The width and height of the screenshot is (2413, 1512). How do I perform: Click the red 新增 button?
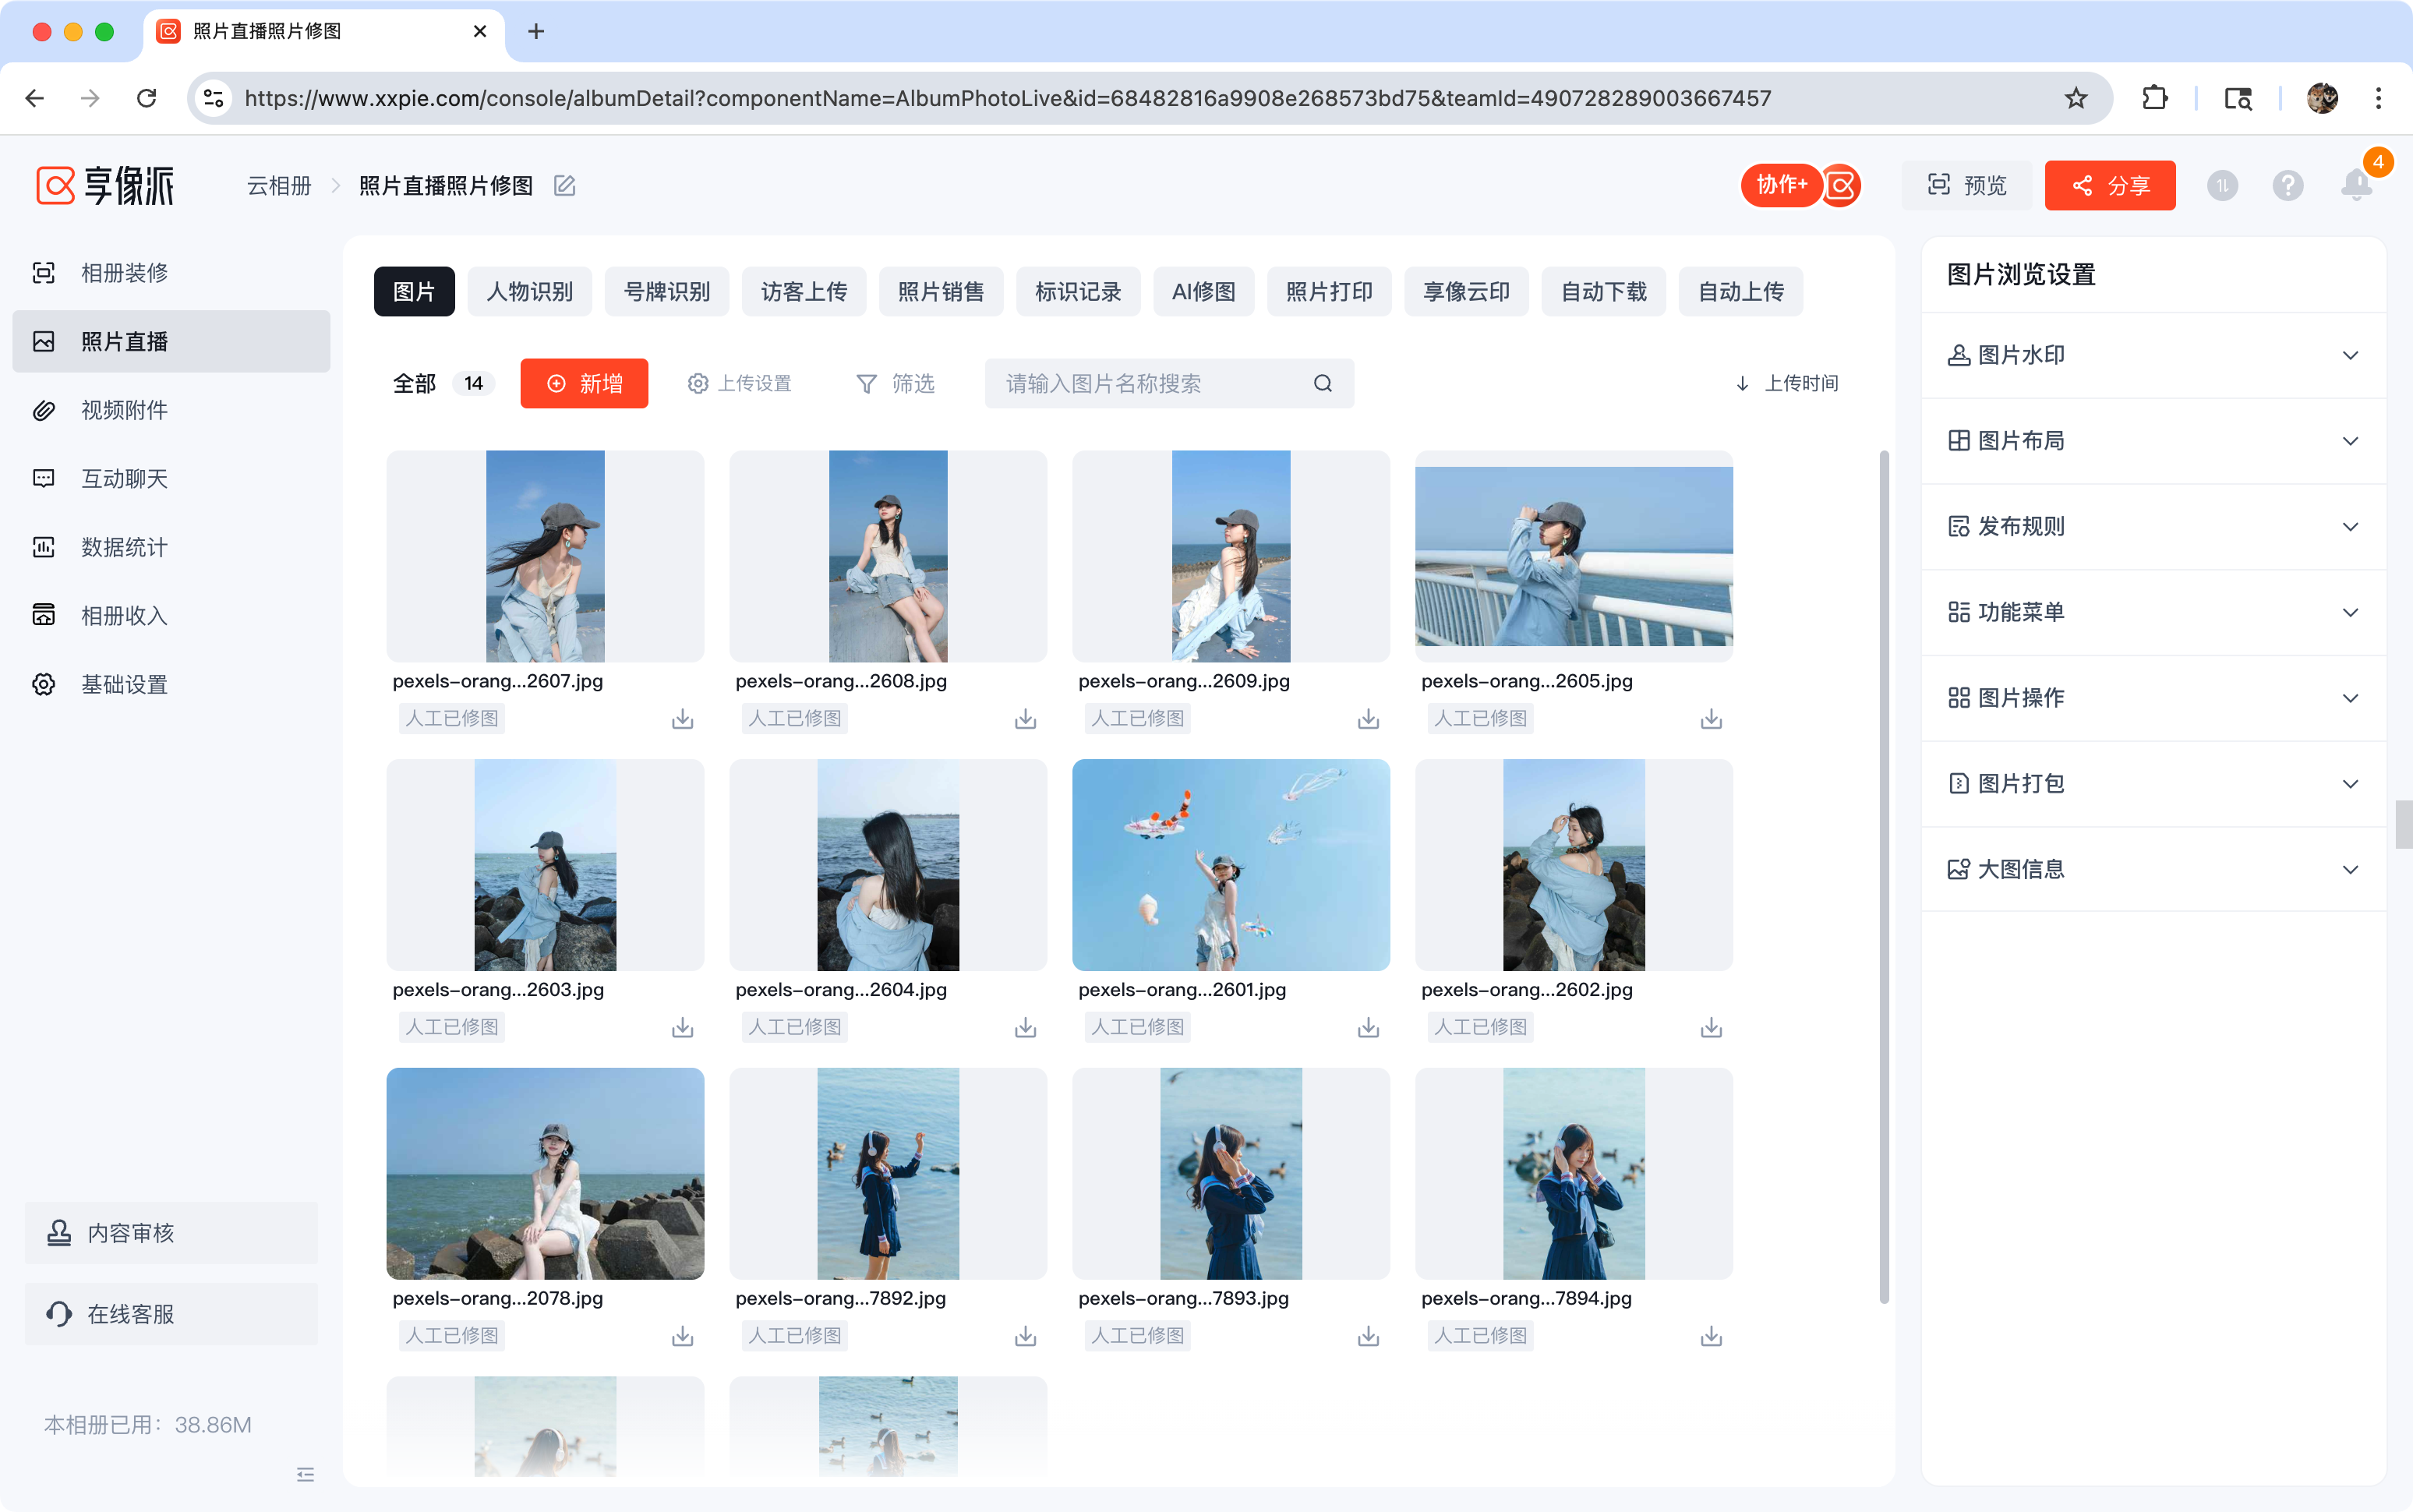point(584,384)
